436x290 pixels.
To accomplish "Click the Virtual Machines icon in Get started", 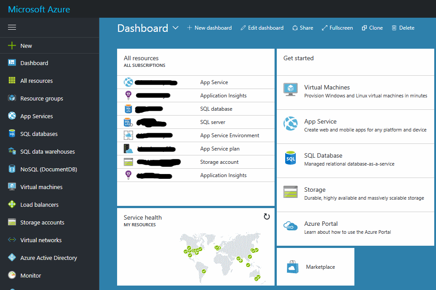I will [291, 89].
